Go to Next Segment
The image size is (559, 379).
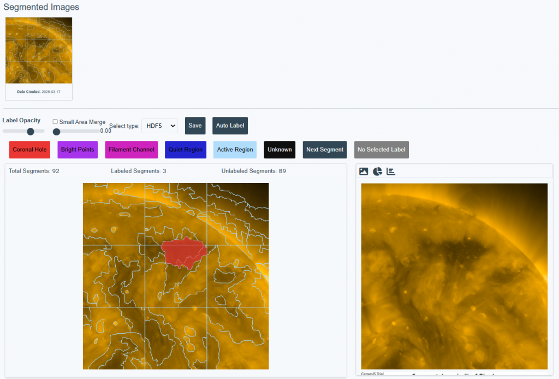(325, 150)
